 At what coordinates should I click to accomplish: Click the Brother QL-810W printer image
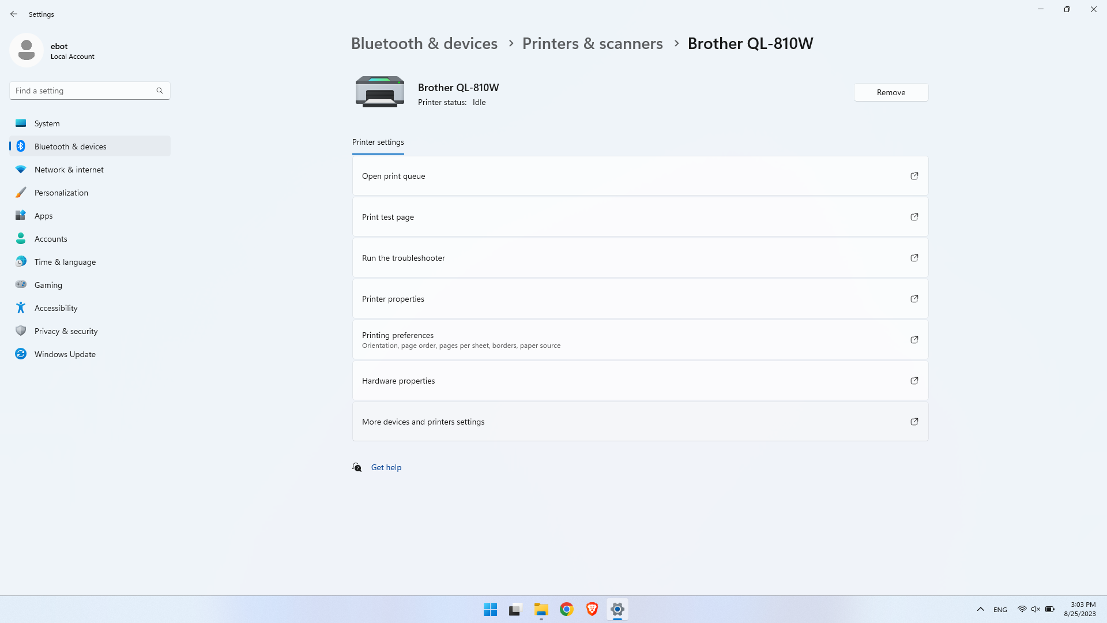[380, 92]
